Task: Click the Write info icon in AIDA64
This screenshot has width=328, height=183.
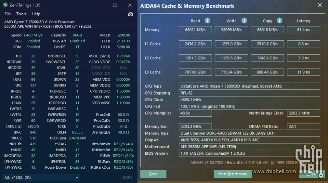Action: click(244, 20)
